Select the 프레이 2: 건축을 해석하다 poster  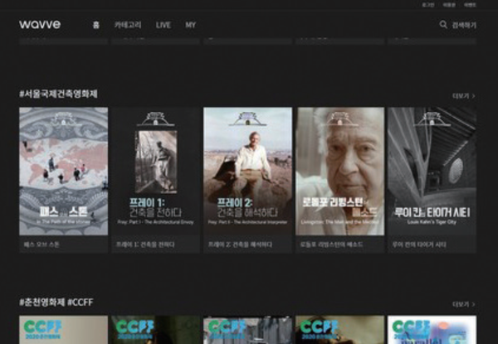pyautogui.click(x=247, y=171)
